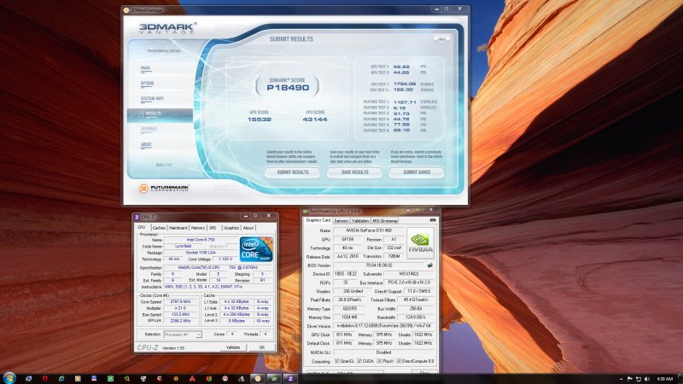This screenshot has height=384, width=683.
Task: Open the Validation tab in GPU-Z
Action: 360,221
